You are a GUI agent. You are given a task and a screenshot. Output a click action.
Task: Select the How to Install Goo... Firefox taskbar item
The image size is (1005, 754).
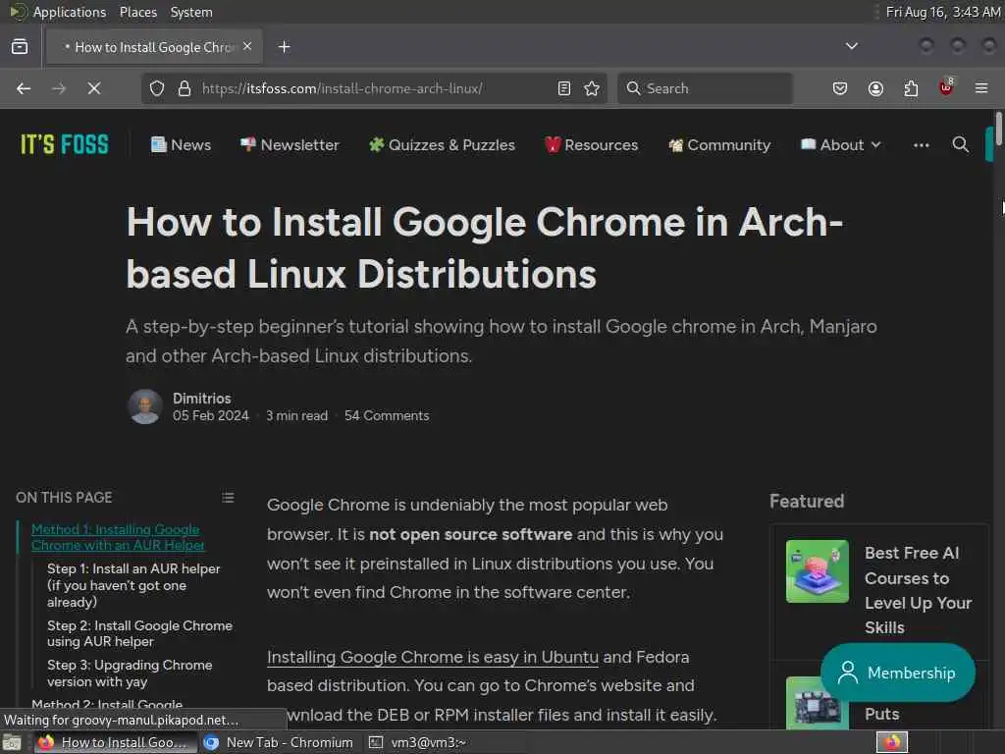(114, 742)
